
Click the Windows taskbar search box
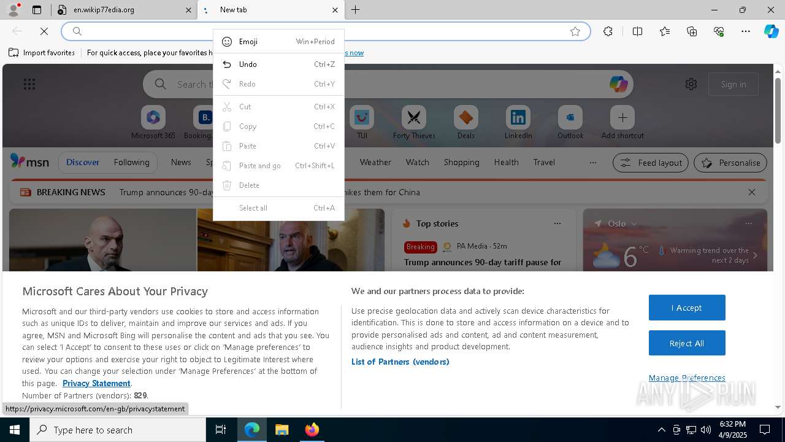pos(118,430)
